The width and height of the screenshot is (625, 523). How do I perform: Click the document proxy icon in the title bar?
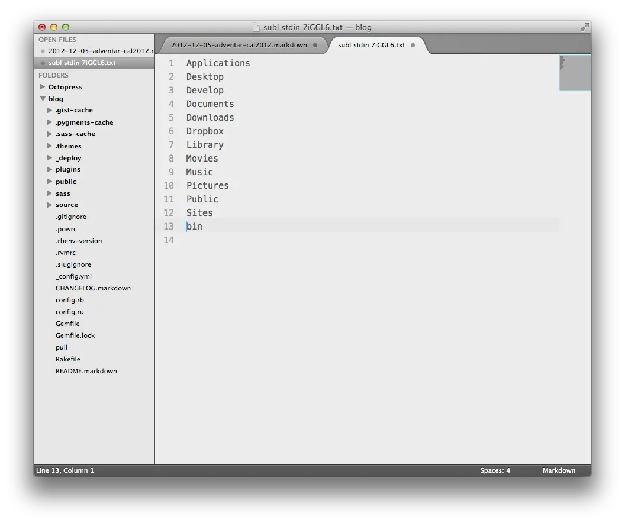click(x=256, y=27)
